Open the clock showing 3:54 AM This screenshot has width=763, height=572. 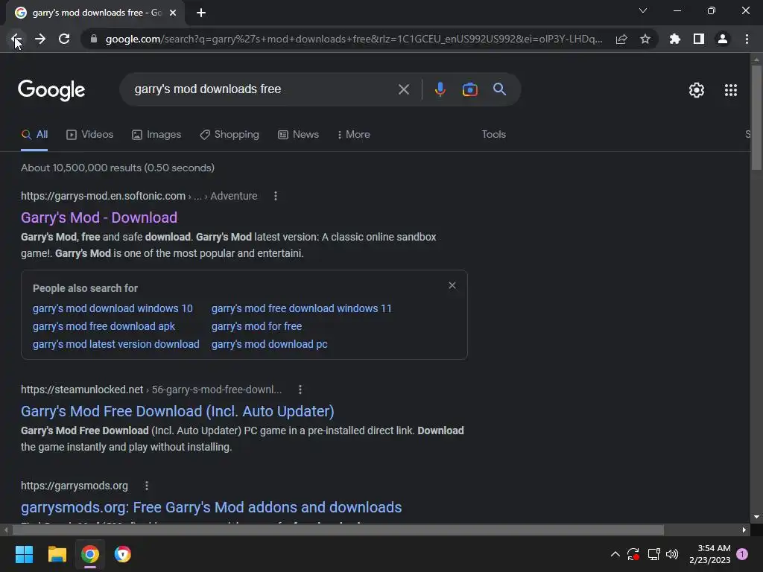point(709,554)
